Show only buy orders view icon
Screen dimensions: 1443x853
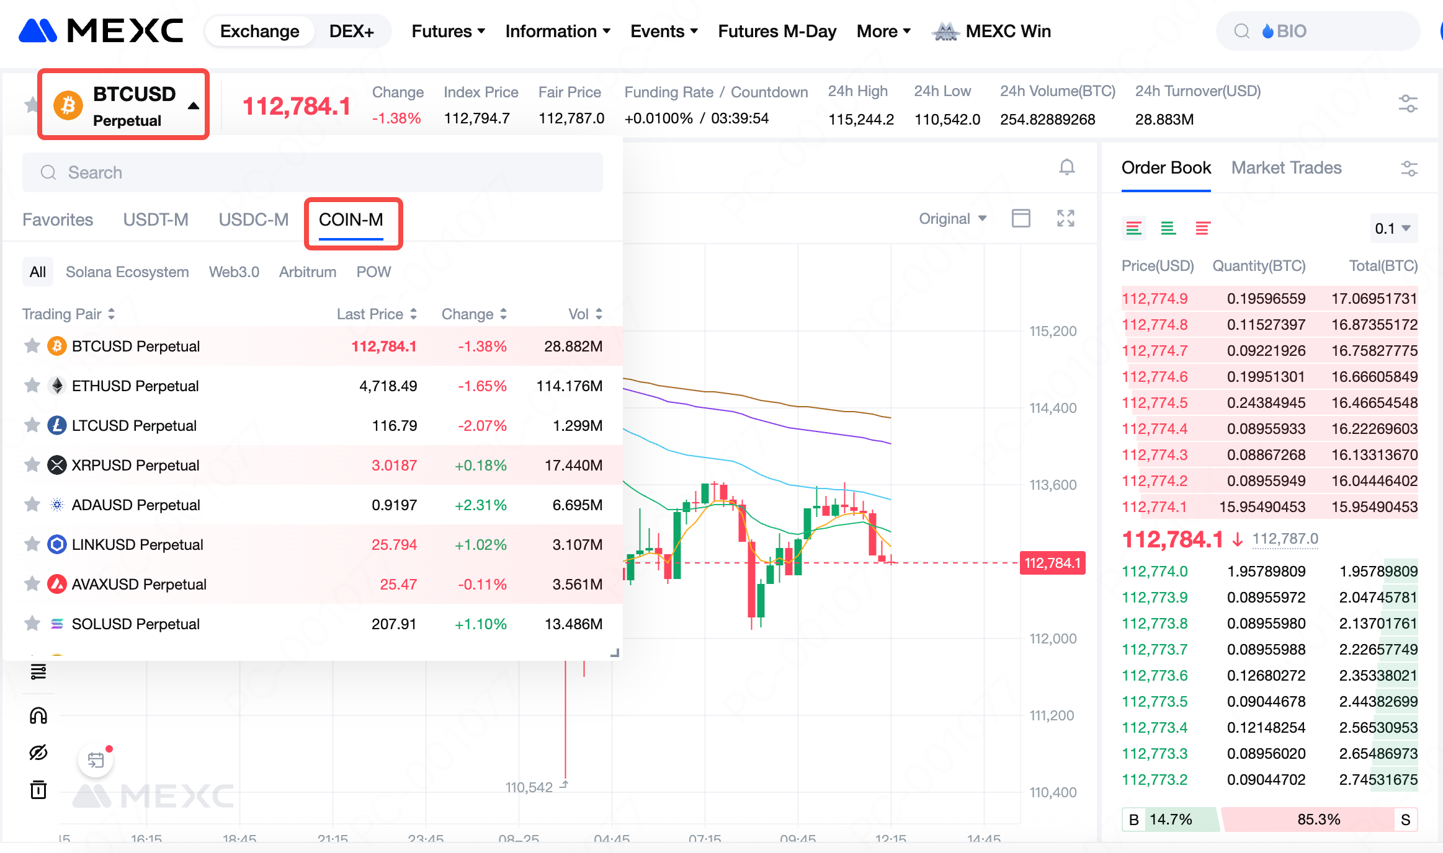coord(1168,229)
